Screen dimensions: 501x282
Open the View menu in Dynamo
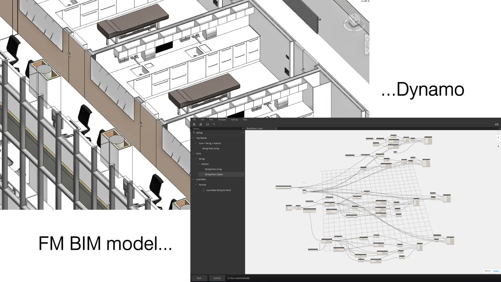click(x=211, y=120)
